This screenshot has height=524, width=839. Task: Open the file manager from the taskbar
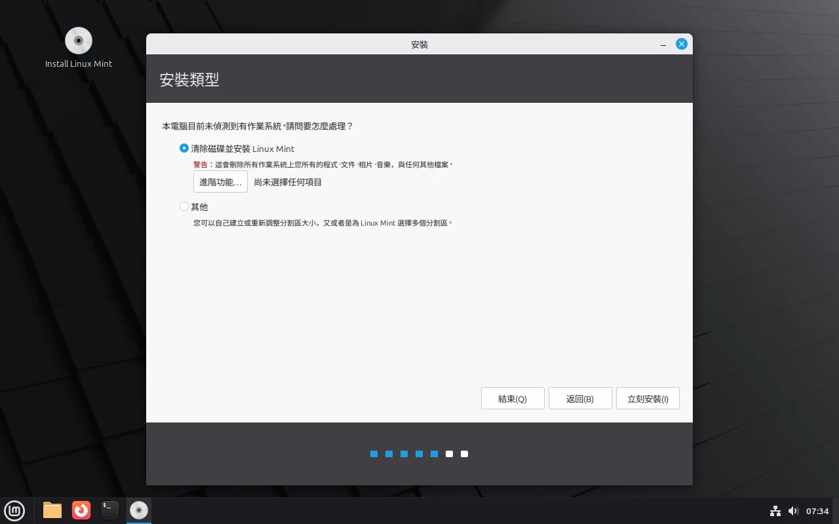(x=52, y=510)
